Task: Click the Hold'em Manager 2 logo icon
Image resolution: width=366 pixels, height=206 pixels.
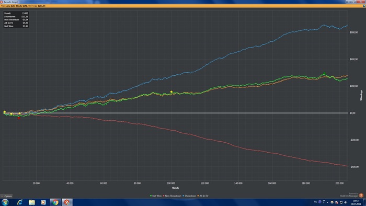Action: pyautogui.click(x=361, y=195)
